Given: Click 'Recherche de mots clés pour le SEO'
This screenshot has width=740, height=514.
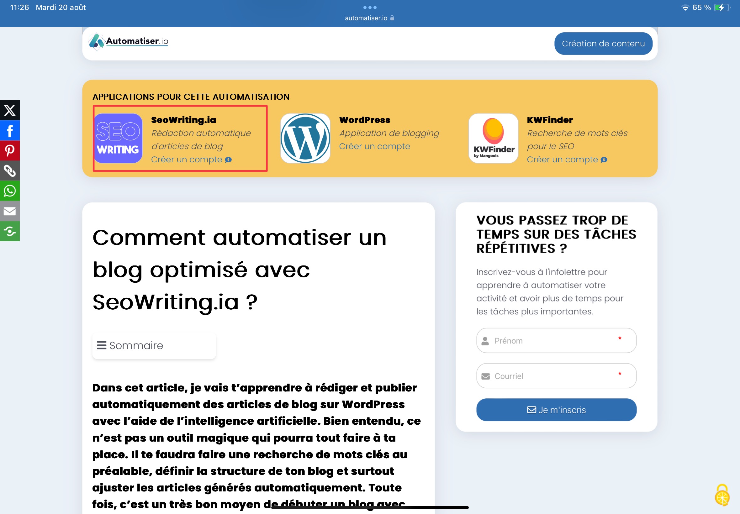Looking at the screenshot, I should click(577, 139).
